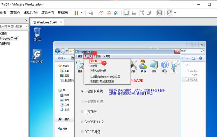
Task: Toggle the Explorer preview pane icon
Action: coord(194,58)
